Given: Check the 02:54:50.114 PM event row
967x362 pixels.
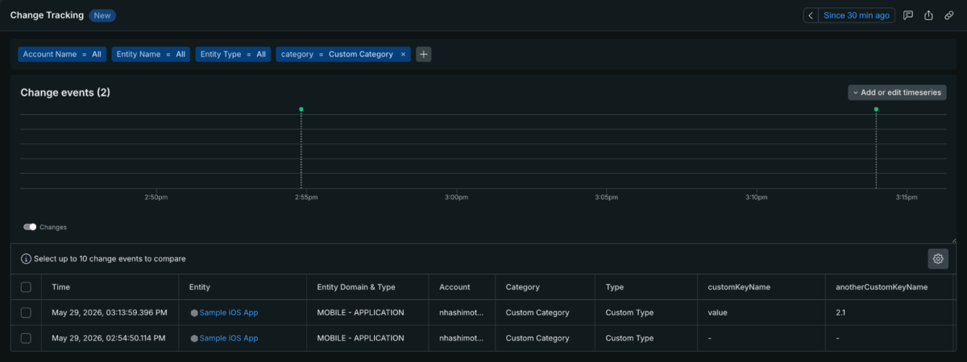Looking at the screenshot, I should click(26, 338).
